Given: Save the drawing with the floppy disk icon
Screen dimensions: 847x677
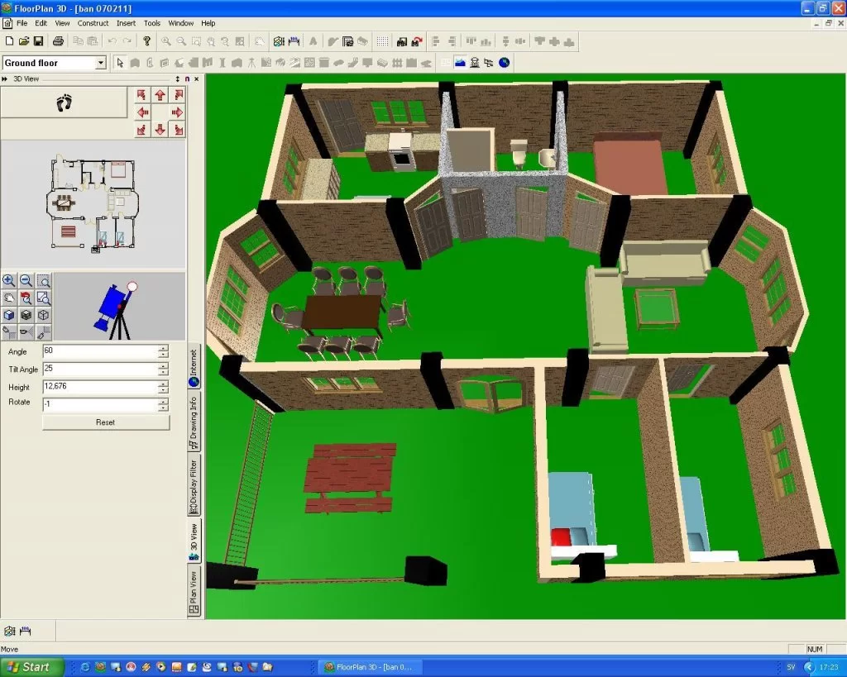Looking at the screenshot, I should 38,41.
